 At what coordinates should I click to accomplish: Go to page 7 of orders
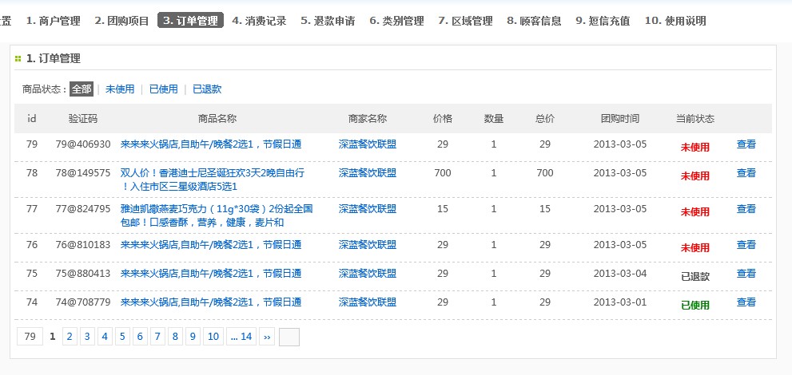[x=157, y=336]
